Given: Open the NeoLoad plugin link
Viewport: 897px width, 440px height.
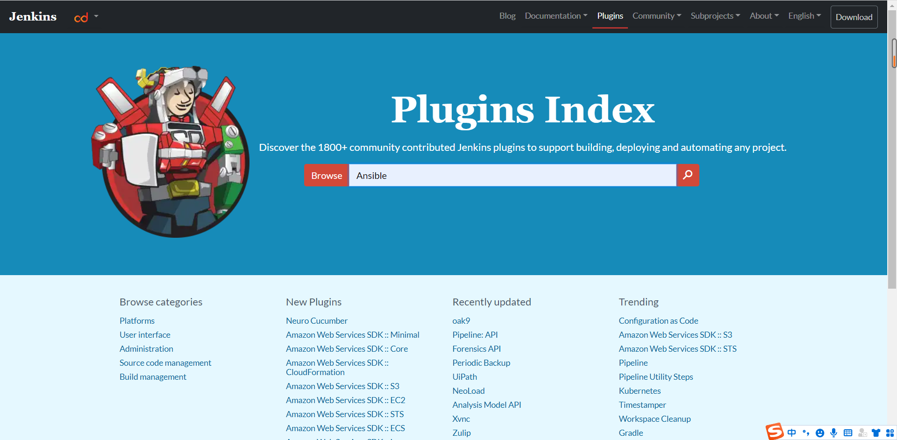Looking at the screenshot, I should 469,391.
